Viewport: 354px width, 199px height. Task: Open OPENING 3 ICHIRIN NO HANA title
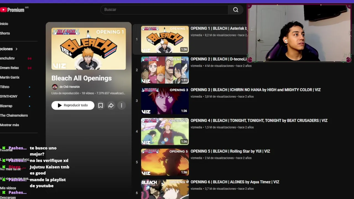click(x=256, y=90)
